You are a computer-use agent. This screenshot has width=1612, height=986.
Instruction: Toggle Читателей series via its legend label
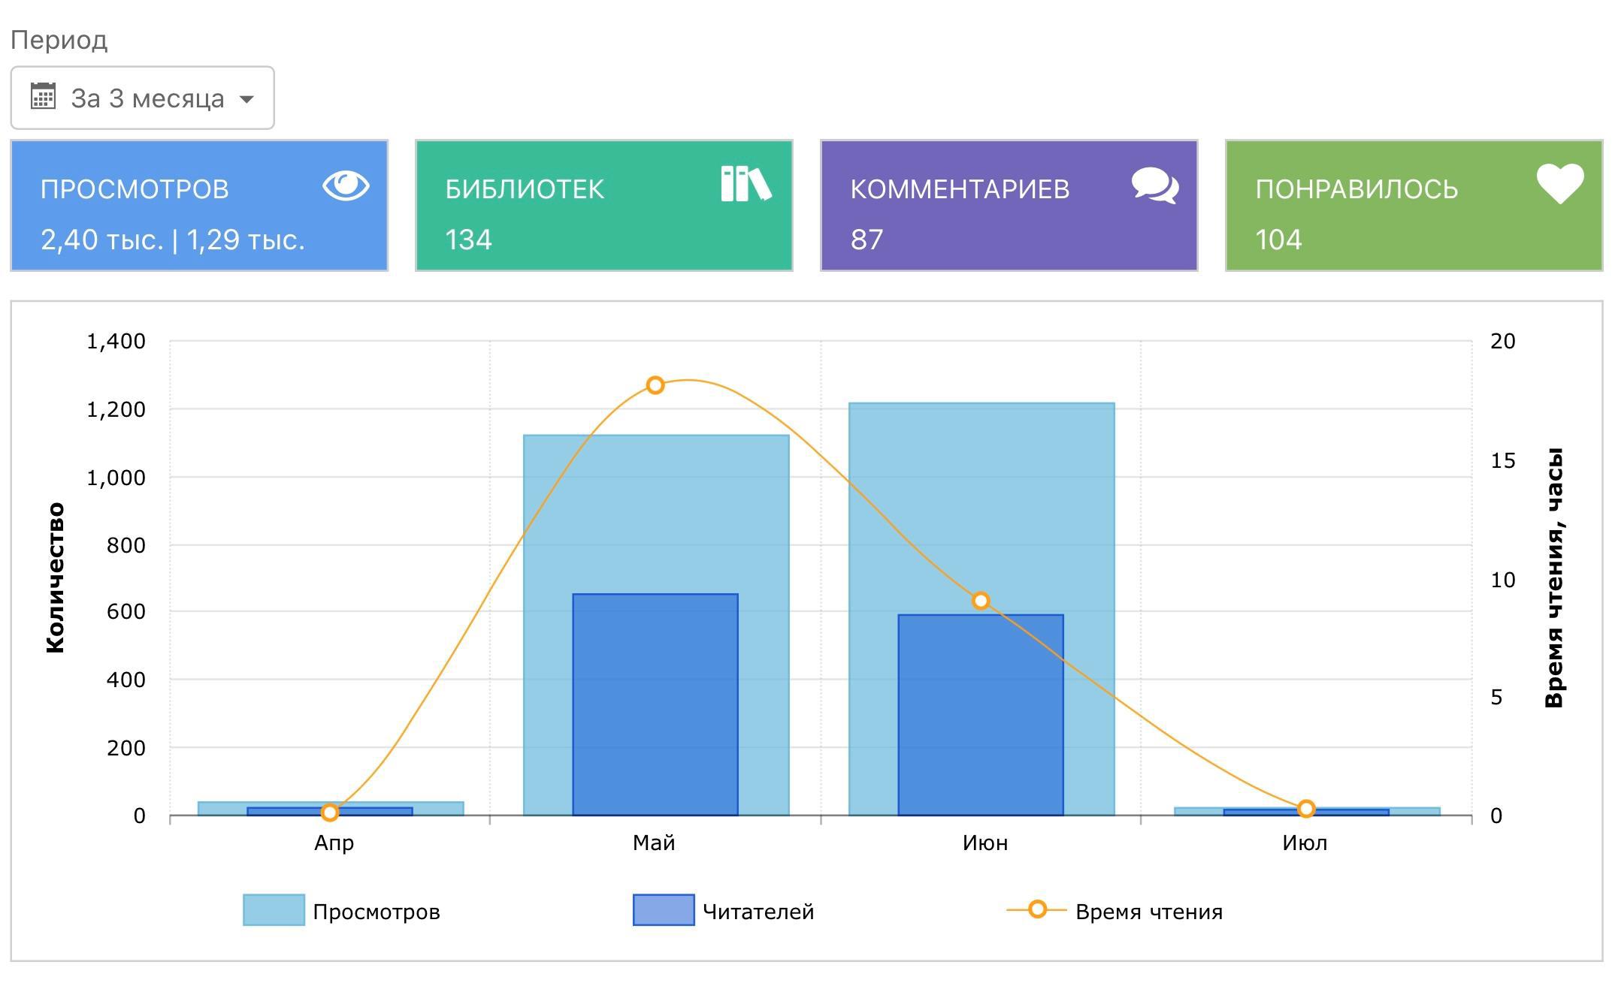pos(758,912)
